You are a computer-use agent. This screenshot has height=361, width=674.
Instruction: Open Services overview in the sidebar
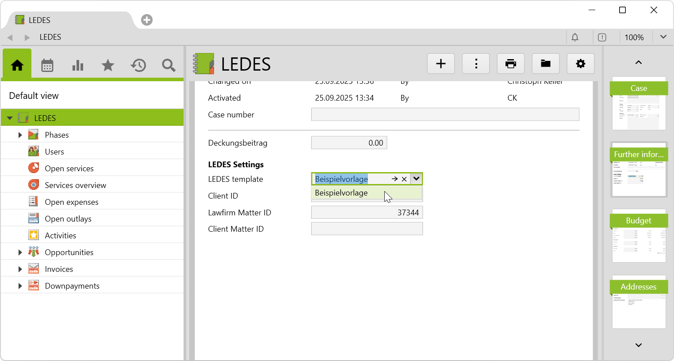pos(75,185)
